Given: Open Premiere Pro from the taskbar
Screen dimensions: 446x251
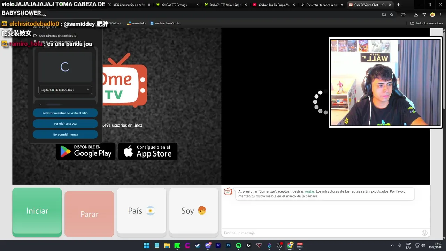Looking at the screenshot, I should [x=218, y=245].
